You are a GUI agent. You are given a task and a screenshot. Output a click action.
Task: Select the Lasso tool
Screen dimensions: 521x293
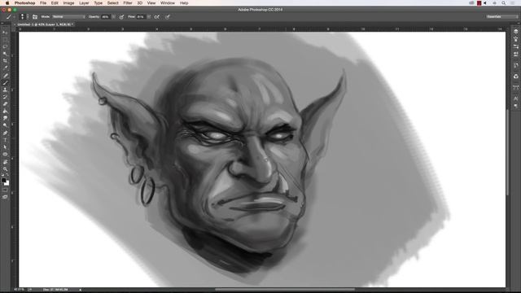point(5,46)
